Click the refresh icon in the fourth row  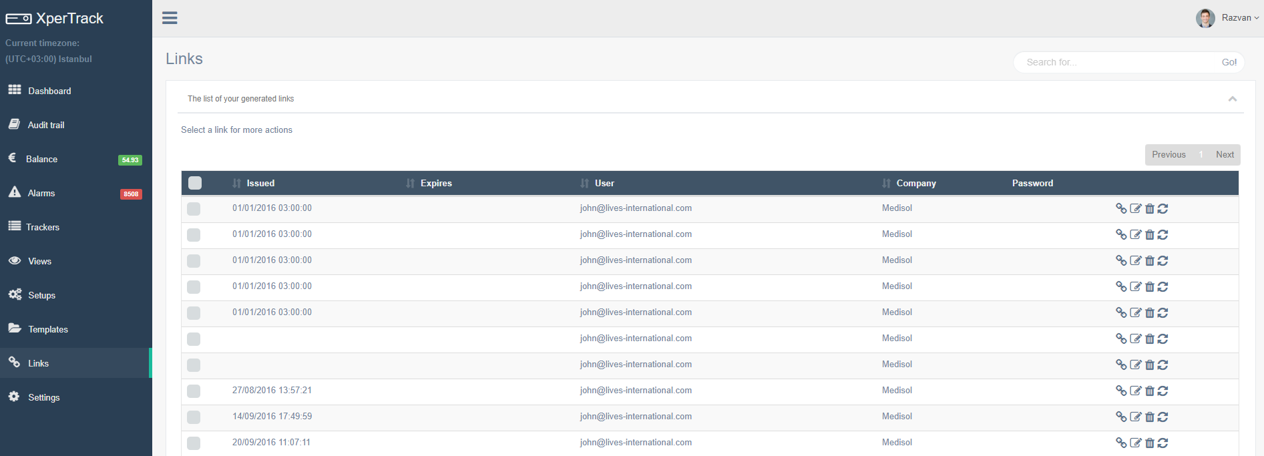pos(1163,287)
